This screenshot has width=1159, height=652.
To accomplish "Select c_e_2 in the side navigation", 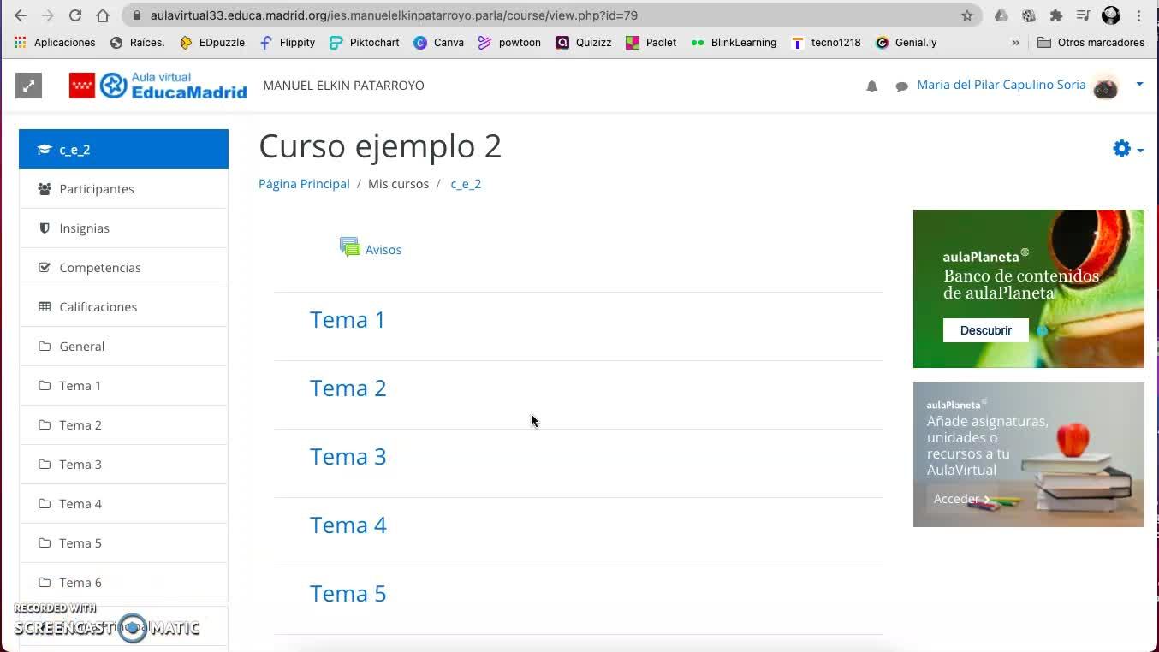I will [x=123, y=149].
